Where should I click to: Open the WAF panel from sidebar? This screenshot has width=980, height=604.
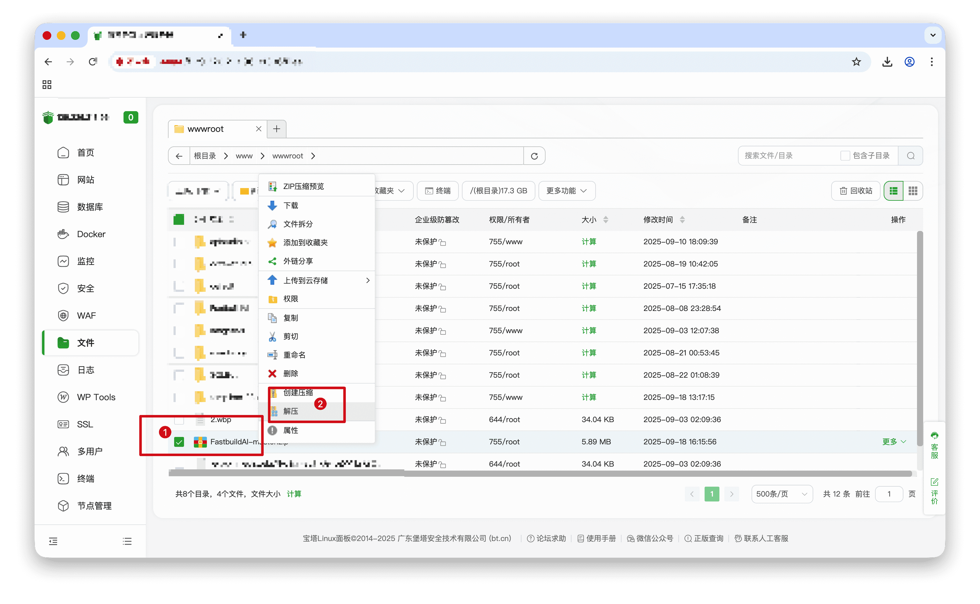[x=86, y=315]
